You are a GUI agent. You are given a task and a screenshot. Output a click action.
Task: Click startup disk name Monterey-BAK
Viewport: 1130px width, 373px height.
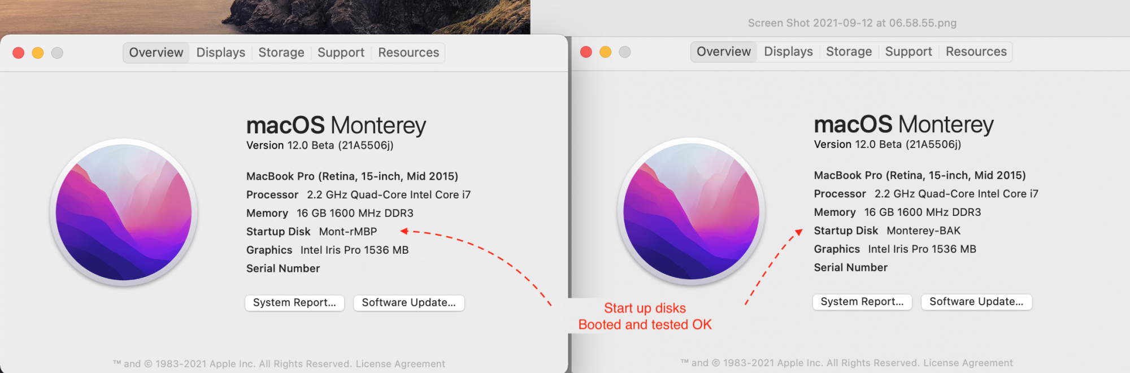[x=924, y=231]
